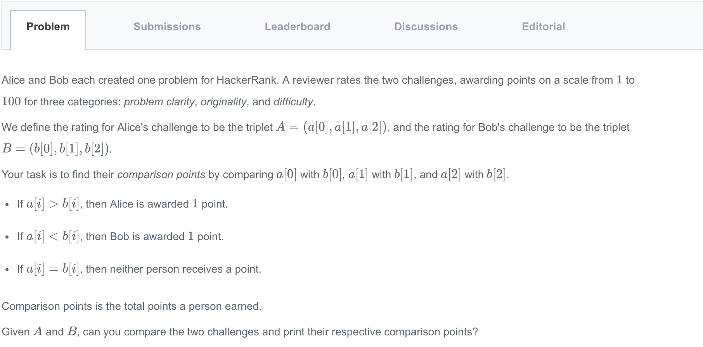Viewport: 703px width, 347px height.
Task: Click the final question starting 'Given A and B'
Action: click(240, 332)
